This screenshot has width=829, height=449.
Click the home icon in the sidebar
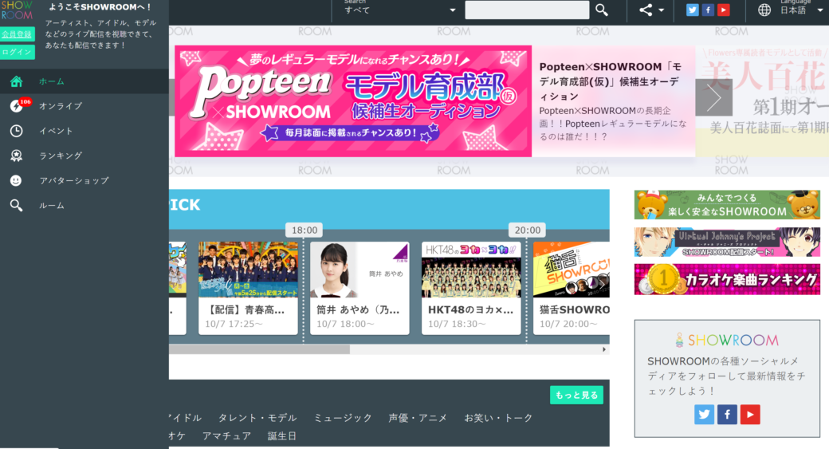click(x=16, y=81)
